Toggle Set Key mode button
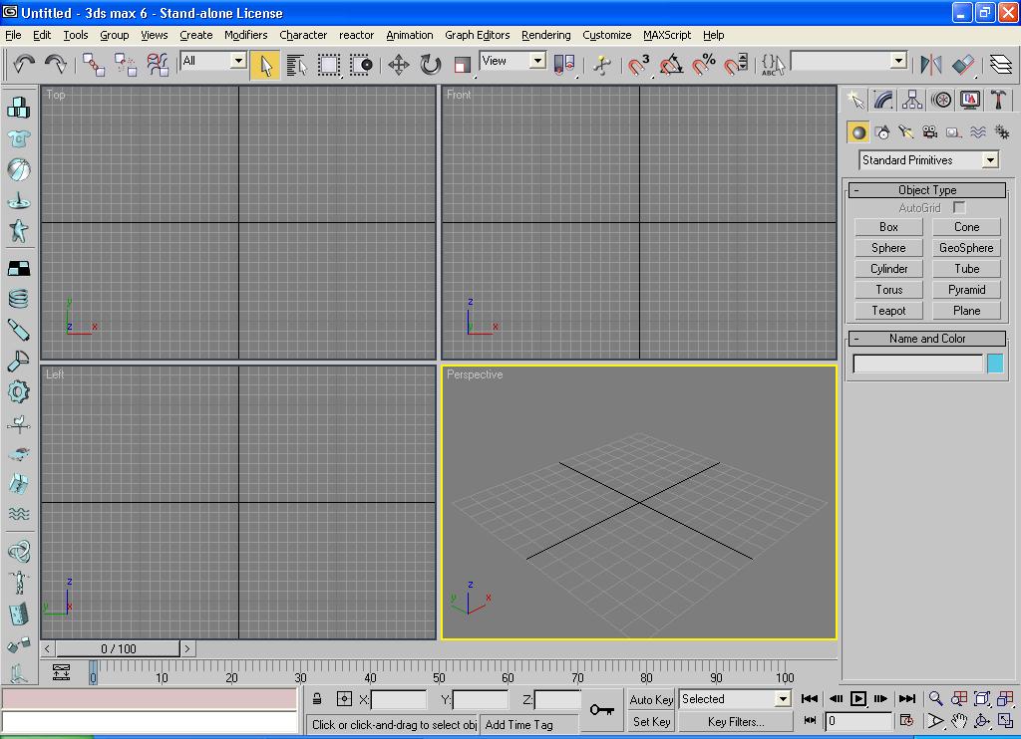1021x739 pixels. click(651, 721)
